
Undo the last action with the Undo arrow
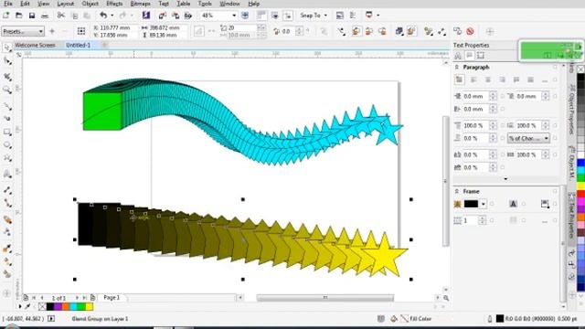[x=103, y=16]
